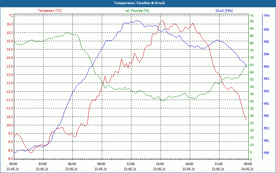Click the '12:00' time axis label

(130, 164)
